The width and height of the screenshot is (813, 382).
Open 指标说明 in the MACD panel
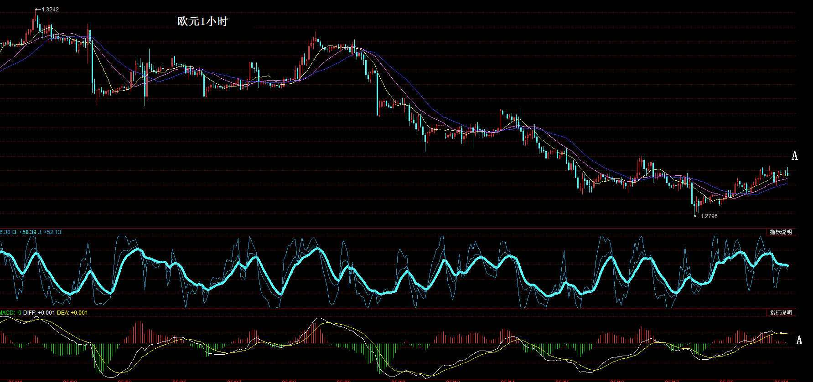(781, 313)
